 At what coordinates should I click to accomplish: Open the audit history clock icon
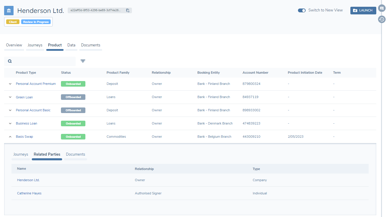(x=382, y=19)
